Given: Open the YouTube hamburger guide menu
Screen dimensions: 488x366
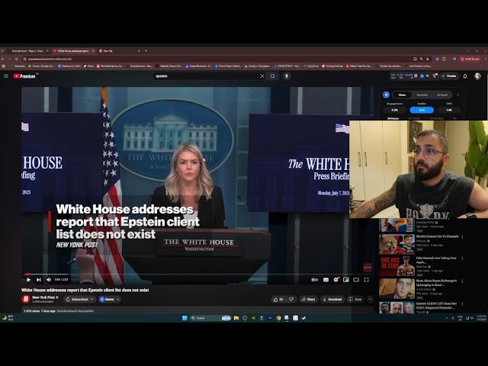Looking at the screenshot, I should click(6, 76).
